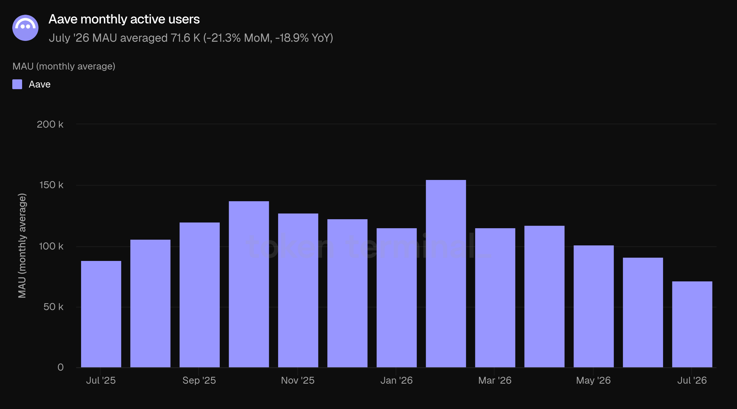
Task: Click the Jan '26 bar
Action: pos(397,298)
